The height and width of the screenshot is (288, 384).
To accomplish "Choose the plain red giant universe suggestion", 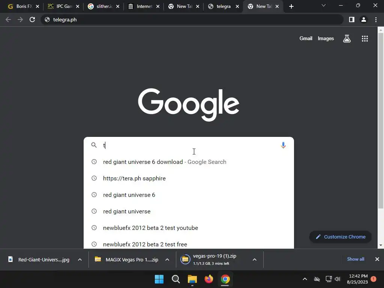I will (189, 211).
